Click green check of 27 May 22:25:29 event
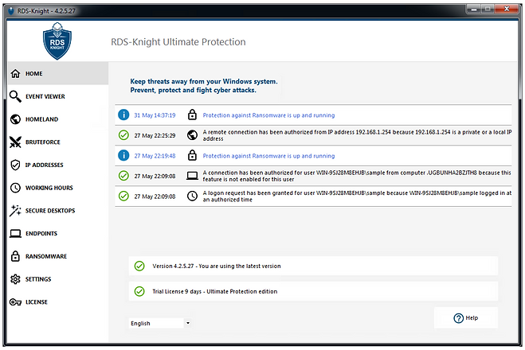This screenshot has width=525, height=350. tap(123, 135)
